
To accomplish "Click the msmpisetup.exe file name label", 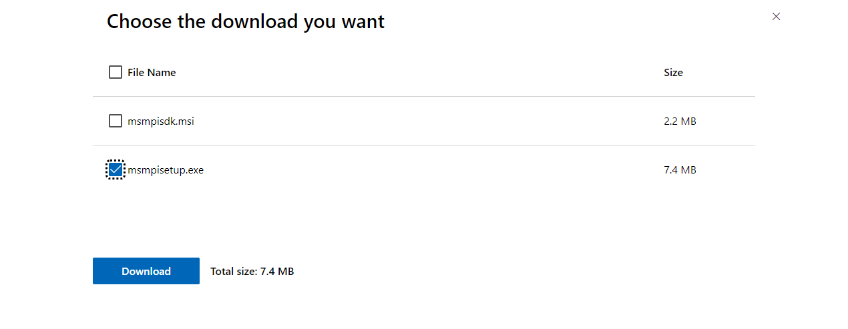I will (166, 170).
